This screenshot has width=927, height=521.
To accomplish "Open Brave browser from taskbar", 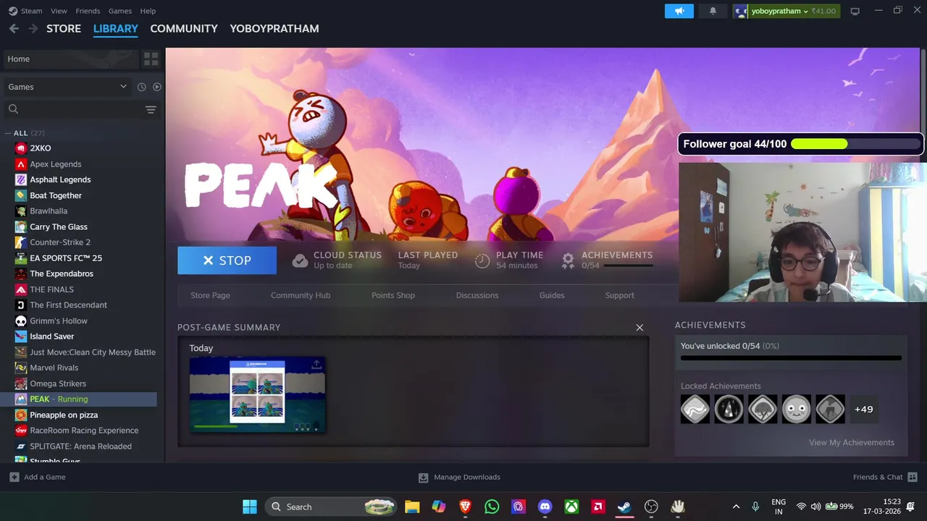I will (x=465, y=507).
